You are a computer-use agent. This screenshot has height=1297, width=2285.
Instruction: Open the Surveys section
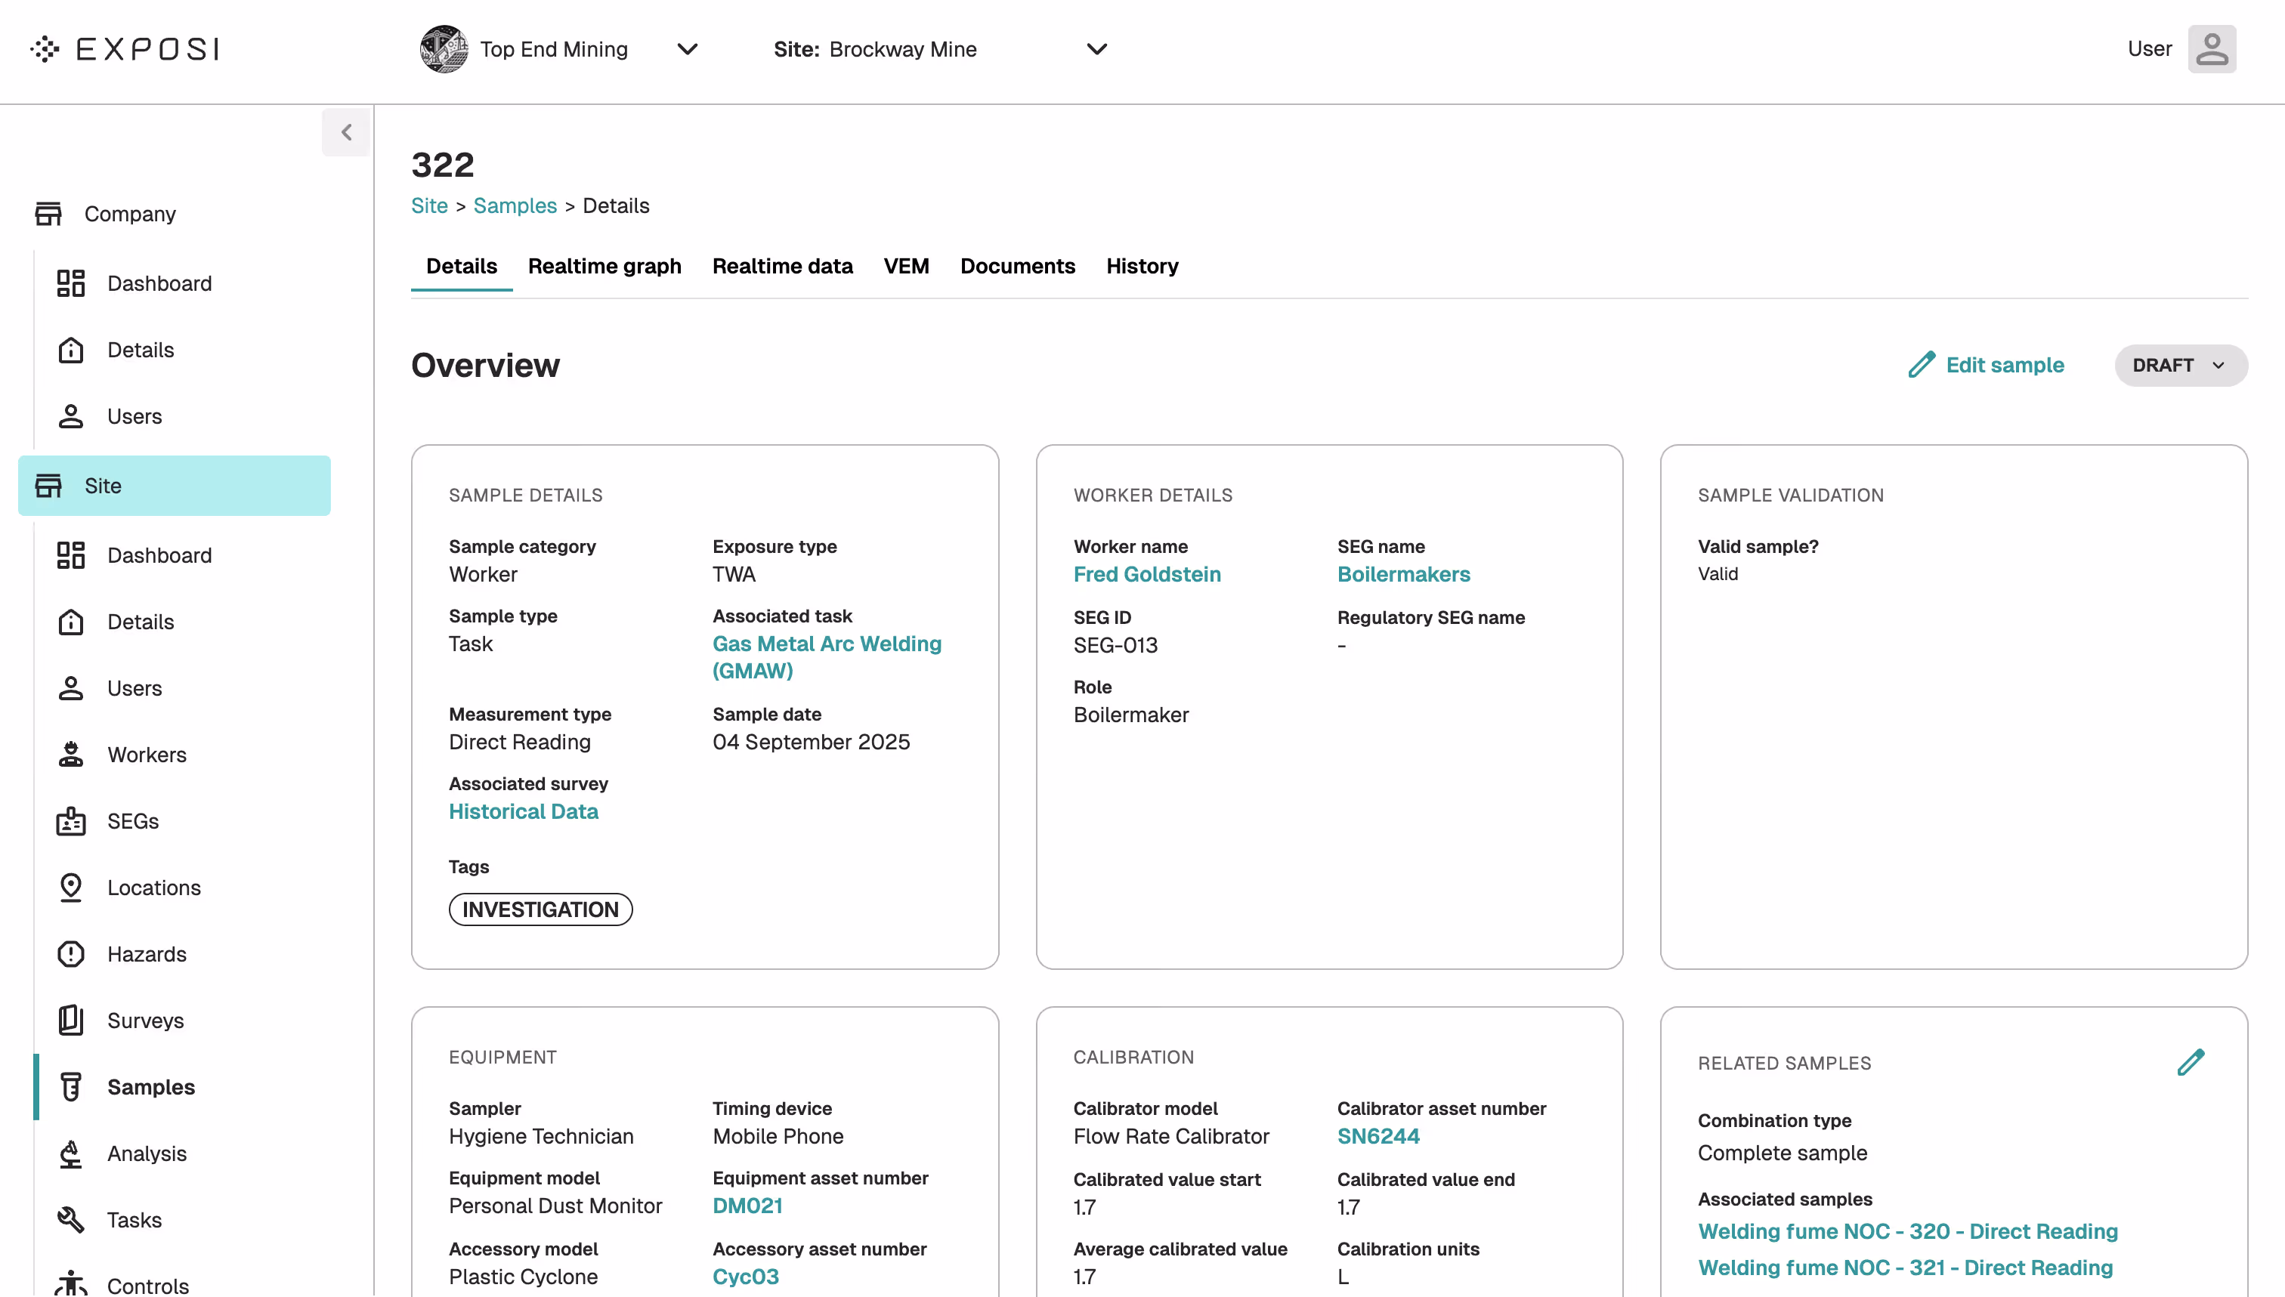tap(145, 1020)
